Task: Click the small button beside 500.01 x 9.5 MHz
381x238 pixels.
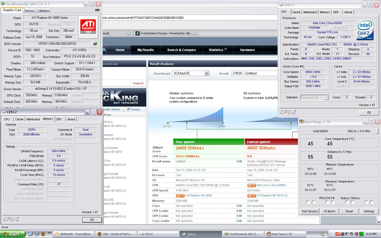Action: 377,131
